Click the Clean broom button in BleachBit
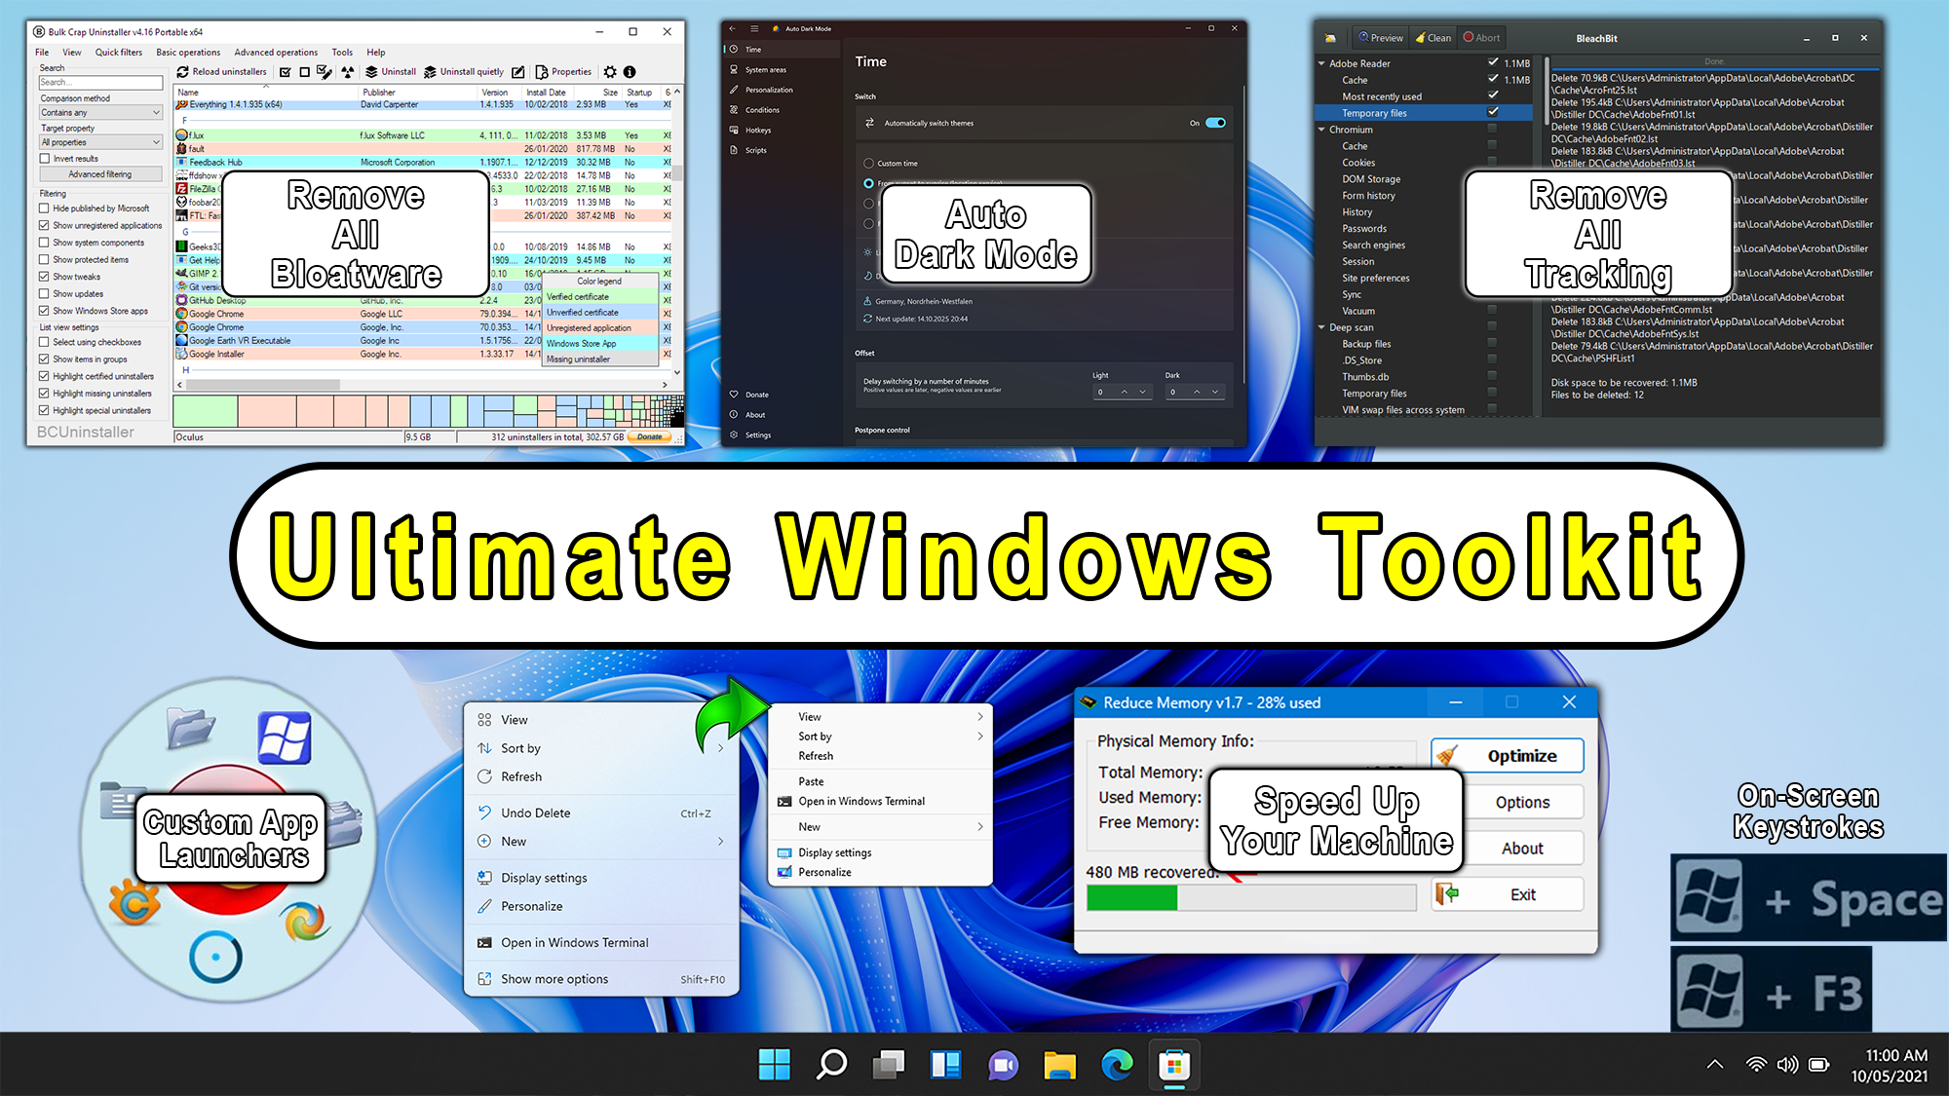This screenshot has height=1096, width=1949. 1433,38
